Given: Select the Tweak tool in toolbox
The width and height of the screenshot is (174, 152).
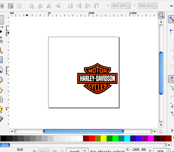Looking at the screenshot, I should pos(1,40).
